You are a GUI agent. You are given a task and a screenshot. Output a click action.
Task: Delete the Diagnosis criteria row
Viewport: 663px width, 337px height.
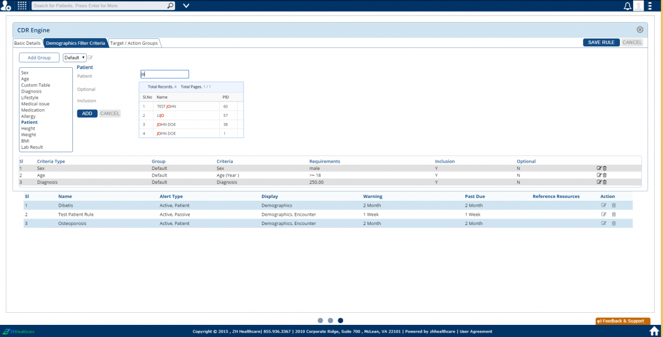click(x=604, y=182)
